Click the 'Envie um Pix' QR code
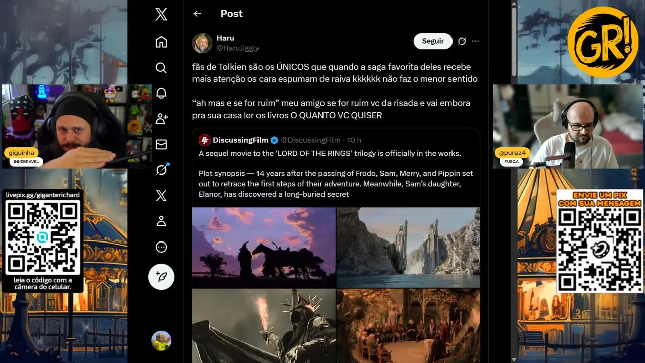The width and height of the screenshot is (645, 363). pyautogui.click(x=600, y=249)
